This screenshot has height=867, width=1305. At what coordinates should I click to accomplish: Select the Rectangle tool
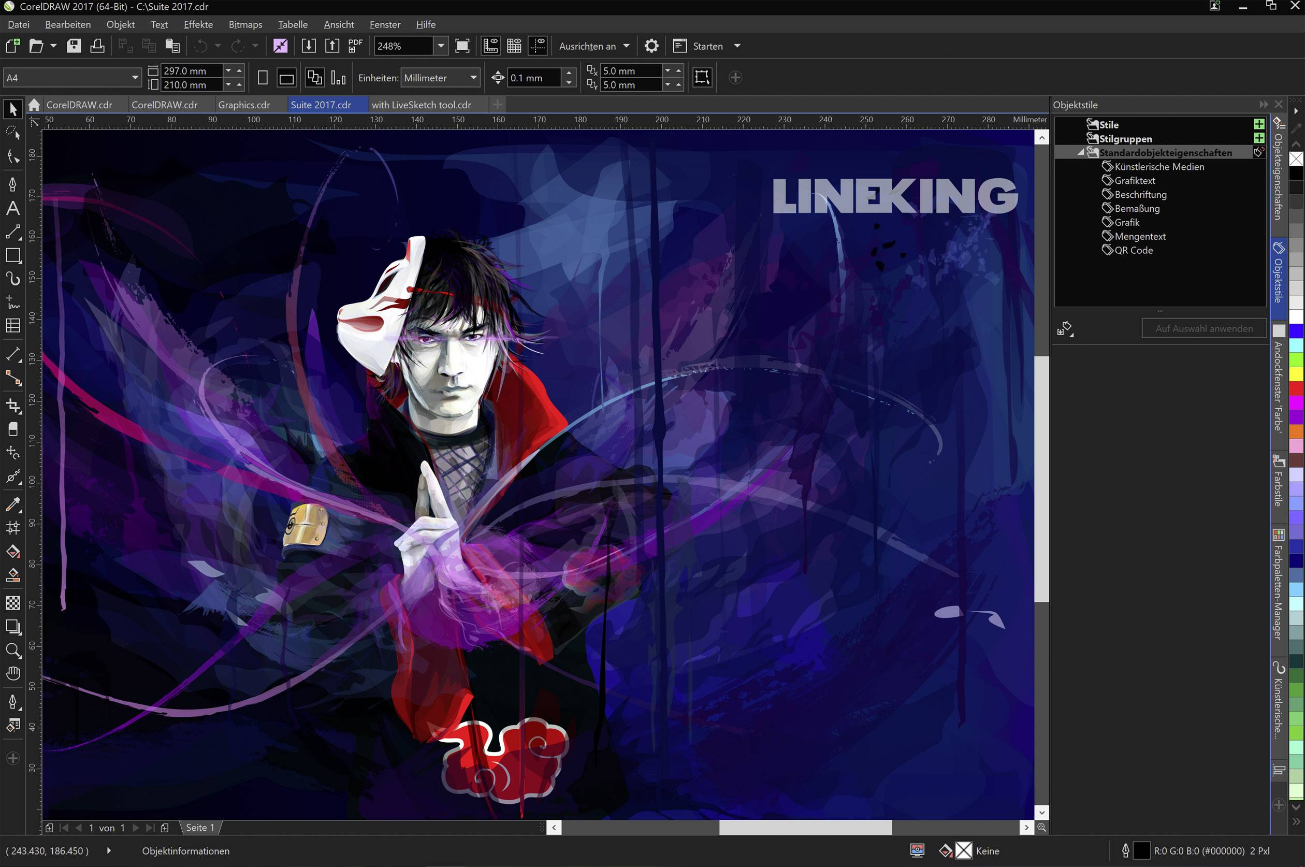pyautogui.click(x=13, y=255)
